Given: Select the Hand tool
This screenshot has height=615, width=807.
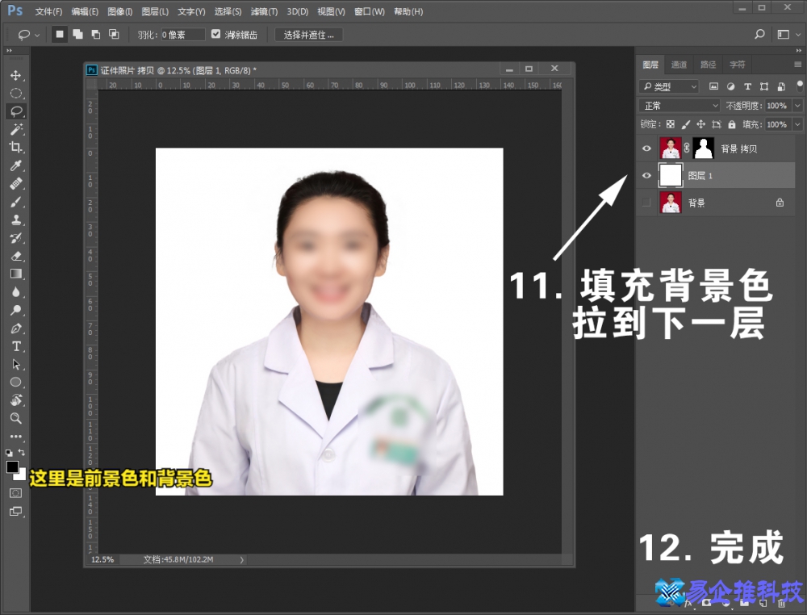Looking at the screenshot, I should (16, 400).
